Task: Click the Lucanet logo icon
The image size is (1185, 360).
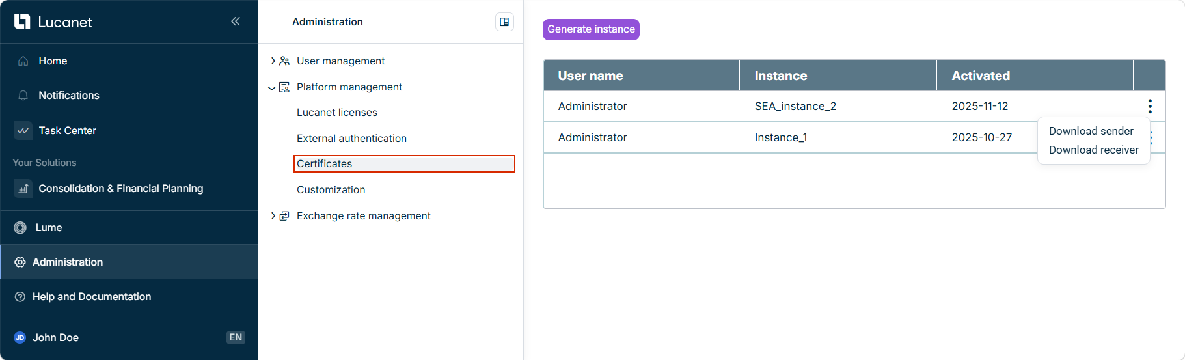Action: point(22,21)
